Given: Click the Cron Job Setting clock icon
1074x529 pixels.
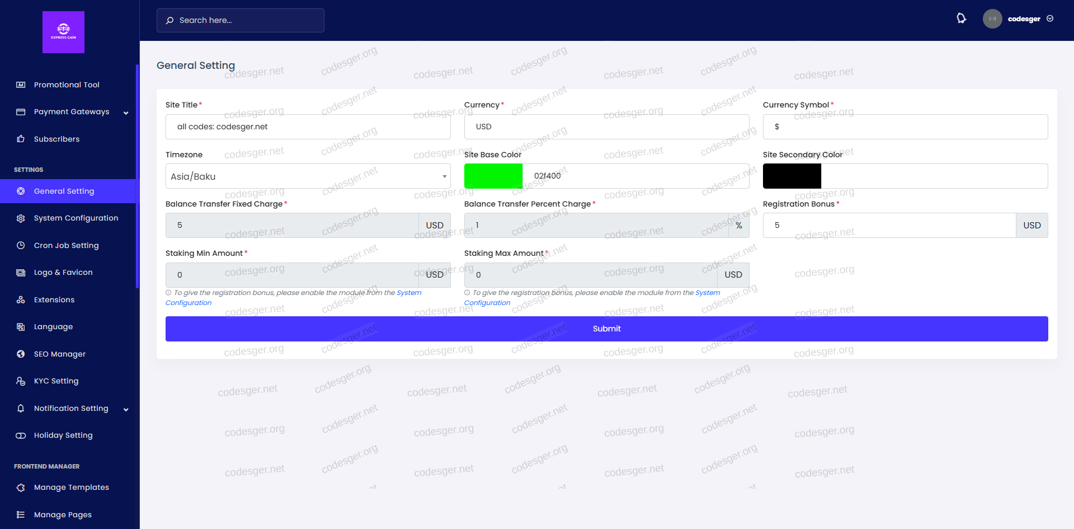Looking at the screenshot, I should 21,245.
